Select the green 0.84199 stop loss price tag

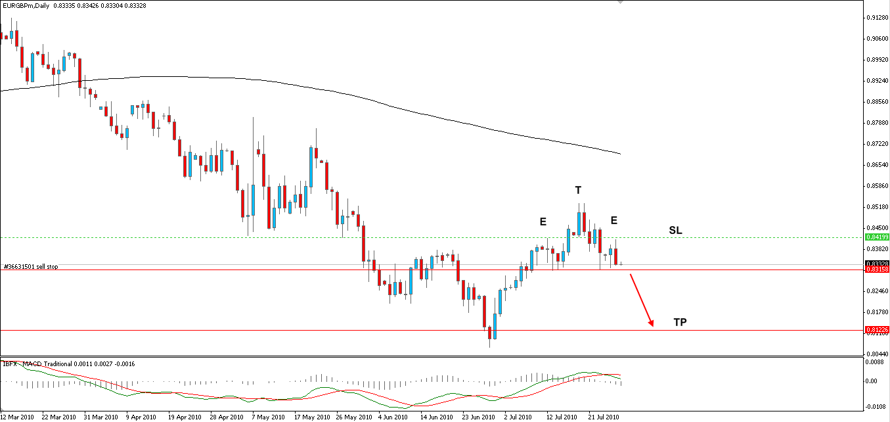point(877,237)
